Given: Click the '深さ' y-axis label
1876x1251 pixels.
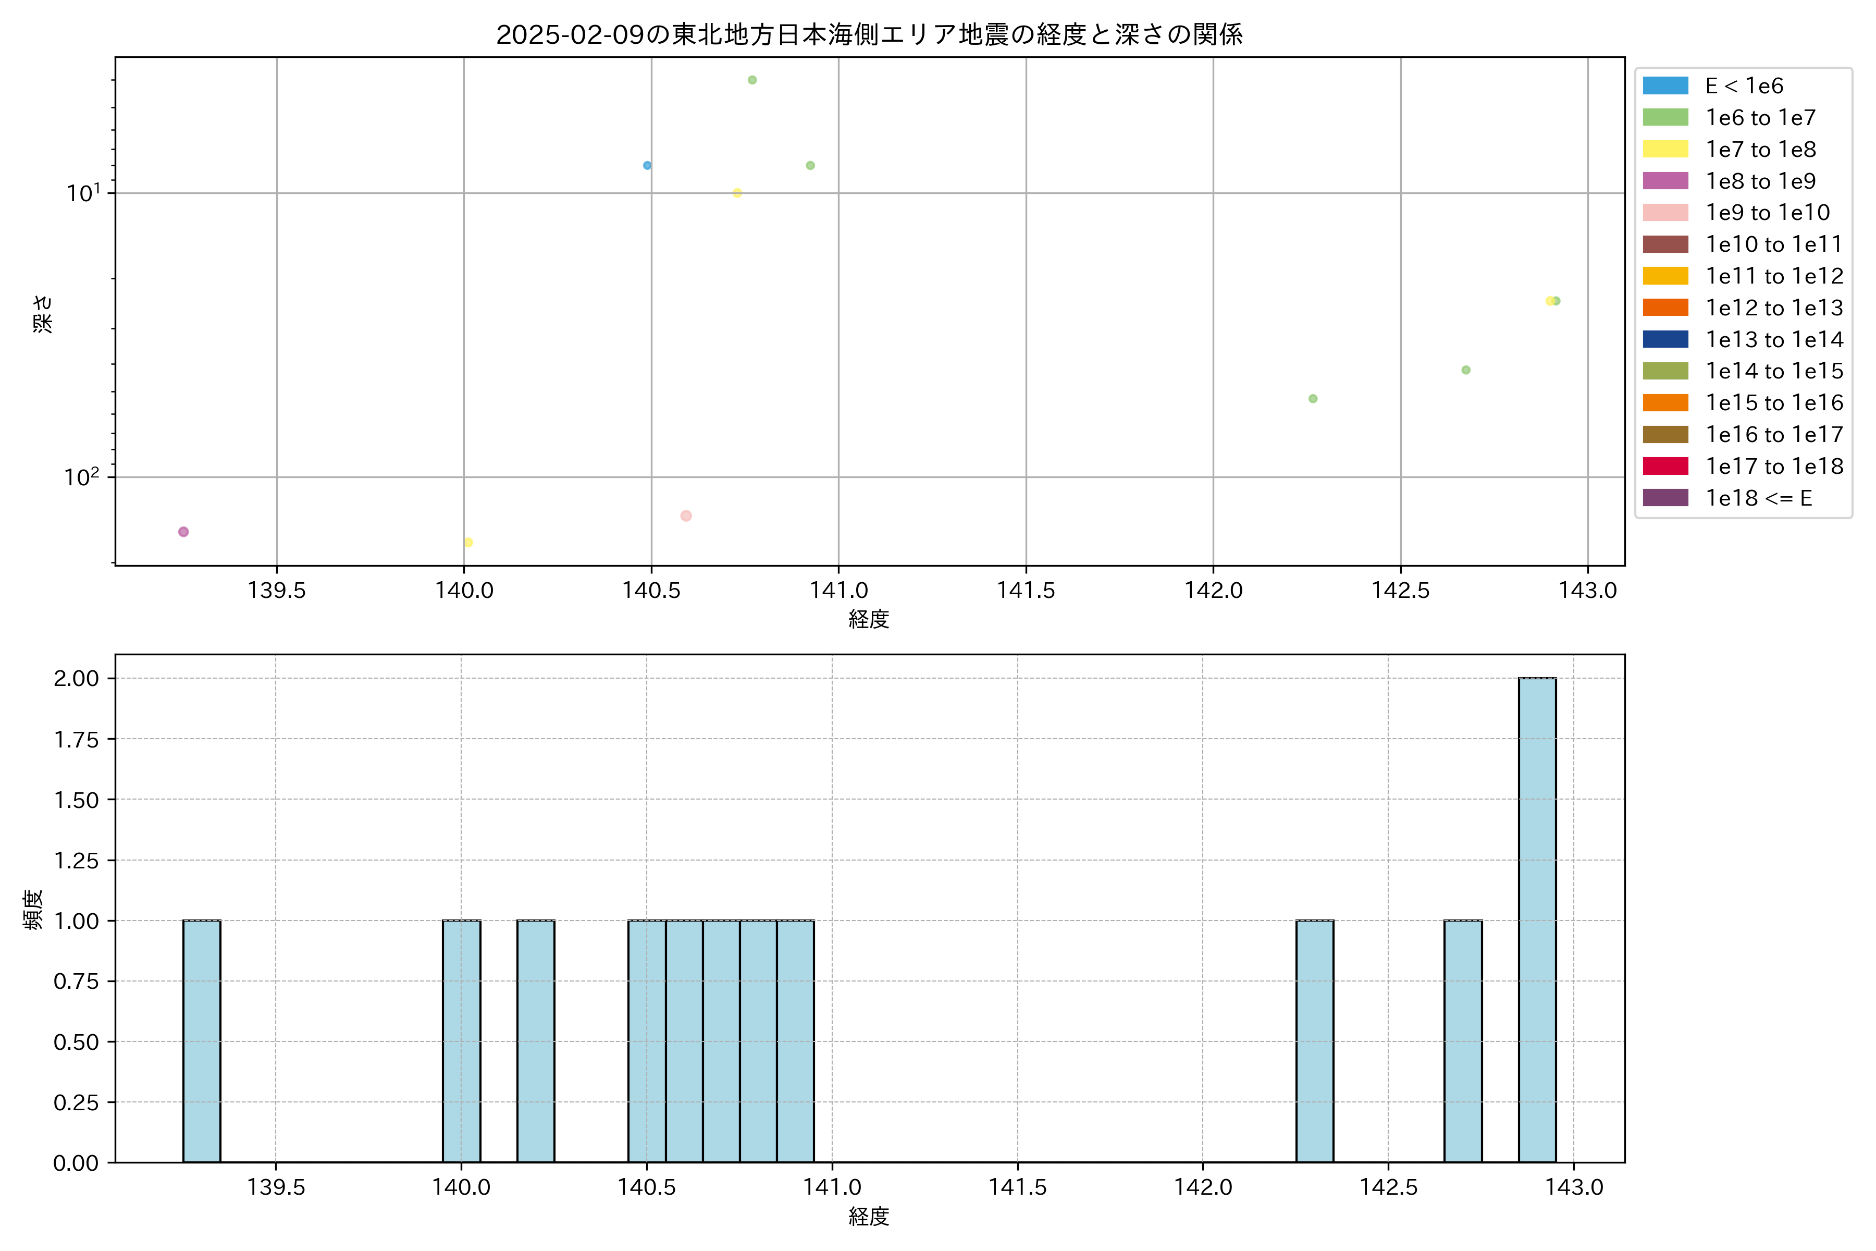Looking at the screenshot, I should click(42, 314).
